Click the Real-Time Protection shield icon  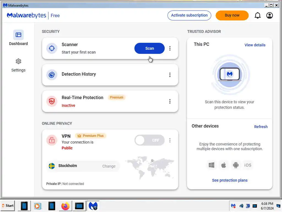(x=52, y=101)
